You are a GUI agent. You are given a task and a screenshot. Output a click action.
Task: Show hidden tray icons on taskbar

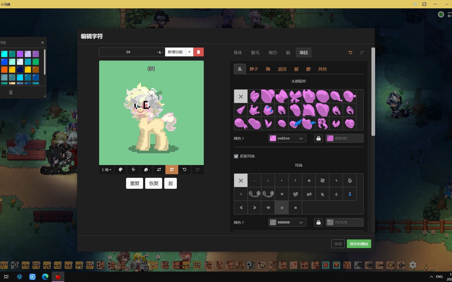[x=431, y=277]
